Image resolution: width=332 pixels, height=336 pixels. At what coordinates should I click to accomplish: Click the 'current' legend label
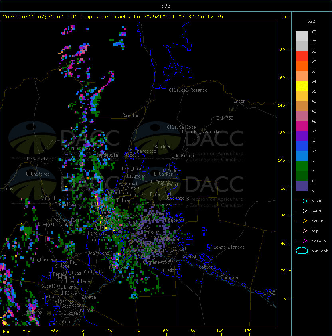(320, 251)
